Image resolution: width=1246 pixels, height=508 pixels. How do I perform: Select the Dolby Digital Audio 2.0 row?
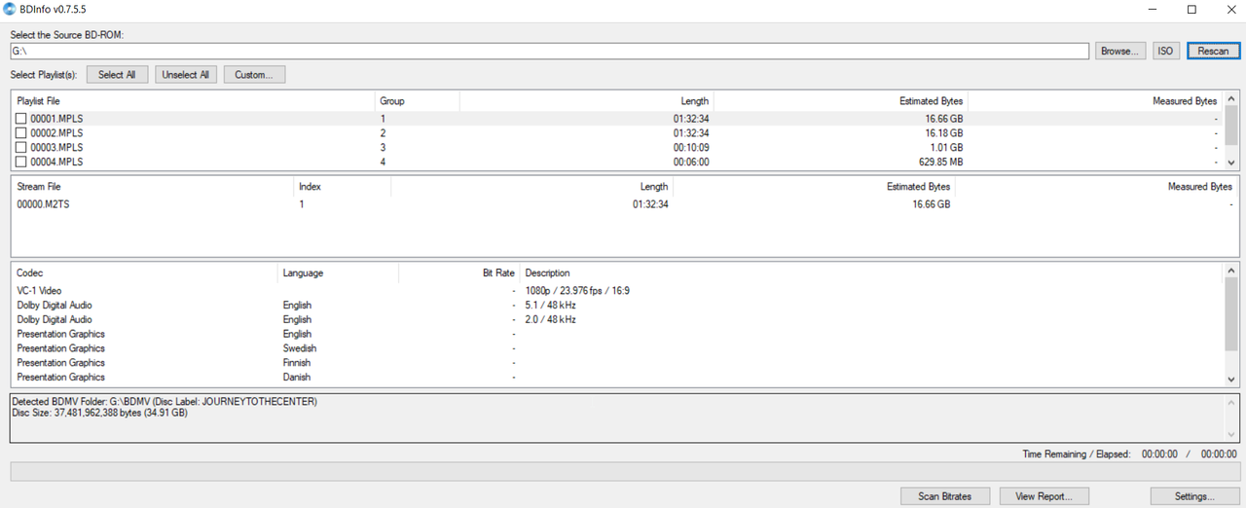(617, 319)
